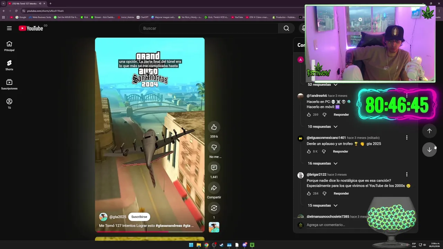
Task: Open the Kick bookmark
Action: [84, 17]
